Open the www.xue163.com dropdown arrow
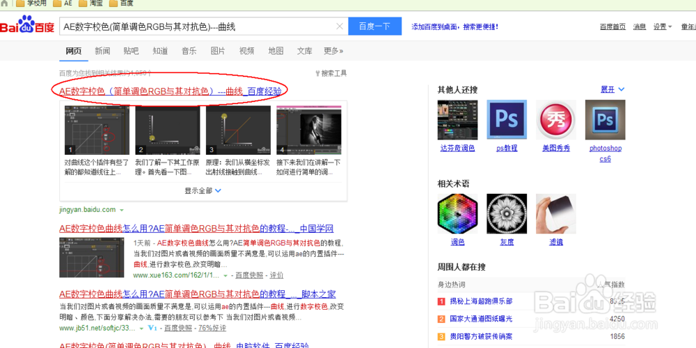 click(226, 275)
